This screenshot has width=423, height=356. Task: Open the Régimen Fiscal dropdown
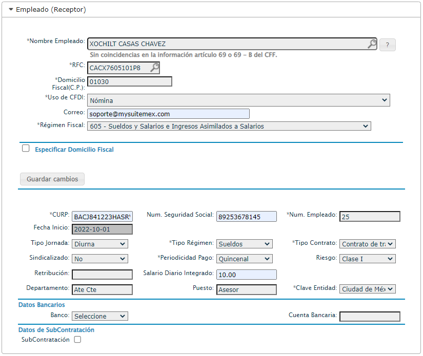point(229,126)
